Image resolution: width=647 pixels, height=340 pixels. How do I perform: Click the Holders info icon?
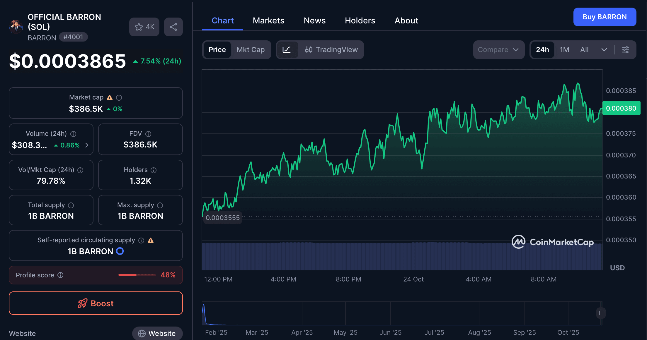[154, 170]
